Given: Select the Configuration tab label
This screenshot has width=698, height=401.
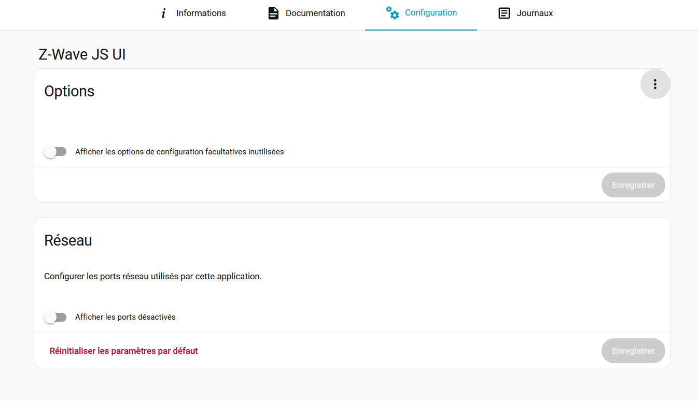Looking at the screenshot, I should [430, 13].
